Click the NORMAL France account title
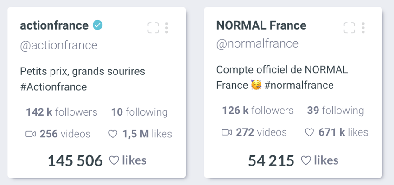Image resolution: width=394 pixels, height=185 pixels. point(261,25)
